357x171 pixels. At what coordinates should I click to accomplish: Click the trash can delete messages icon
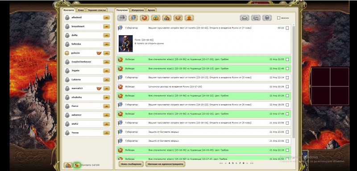pos(267,18)
